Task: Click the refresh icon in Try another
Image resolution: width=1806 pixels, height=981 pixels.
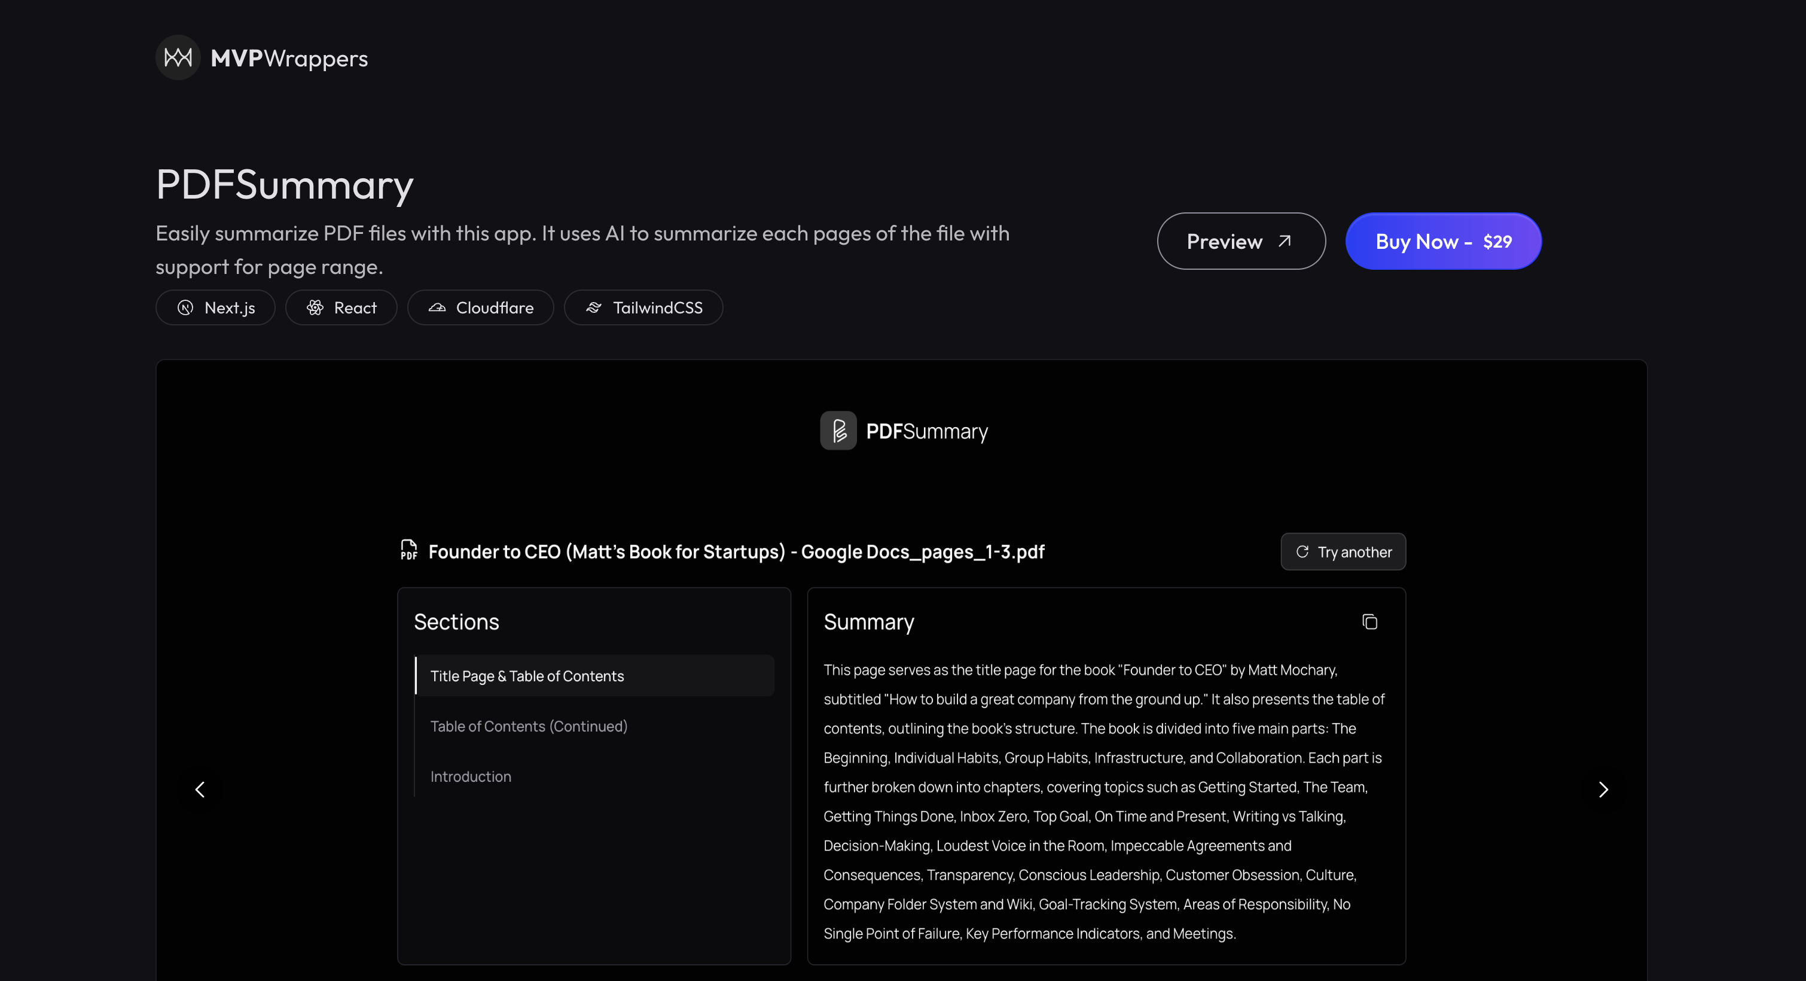Action: pos(1302,552)
